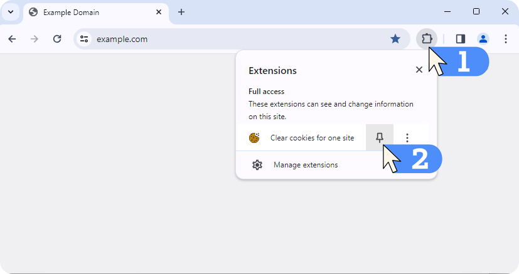The height and width of the screenshot is (274, 519).
Task: Pin the Clear cookies extension
Action: coord(380,138)
